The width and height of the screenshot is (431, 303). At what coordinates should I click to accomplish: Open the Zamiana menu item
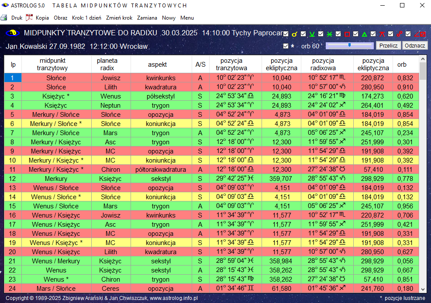pos(147,18)
